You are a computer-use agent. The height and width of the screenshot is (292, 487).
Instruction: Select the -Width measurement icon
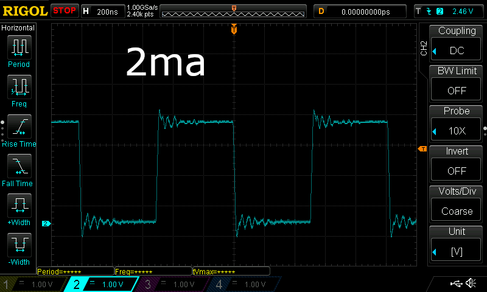pyautogui.click(x=19, y=246)
